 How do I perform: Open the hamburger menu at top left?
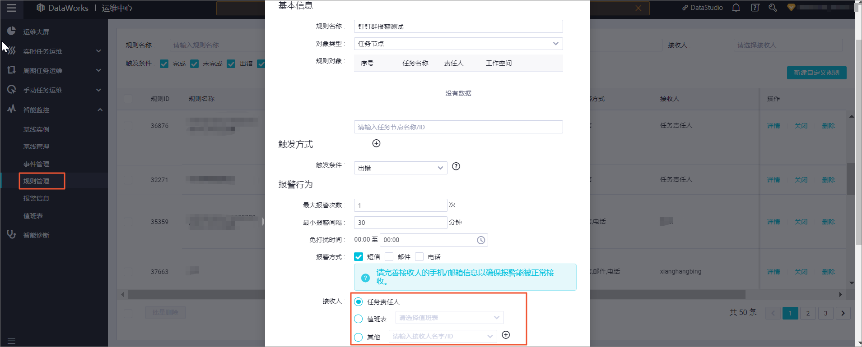(11, 8)
